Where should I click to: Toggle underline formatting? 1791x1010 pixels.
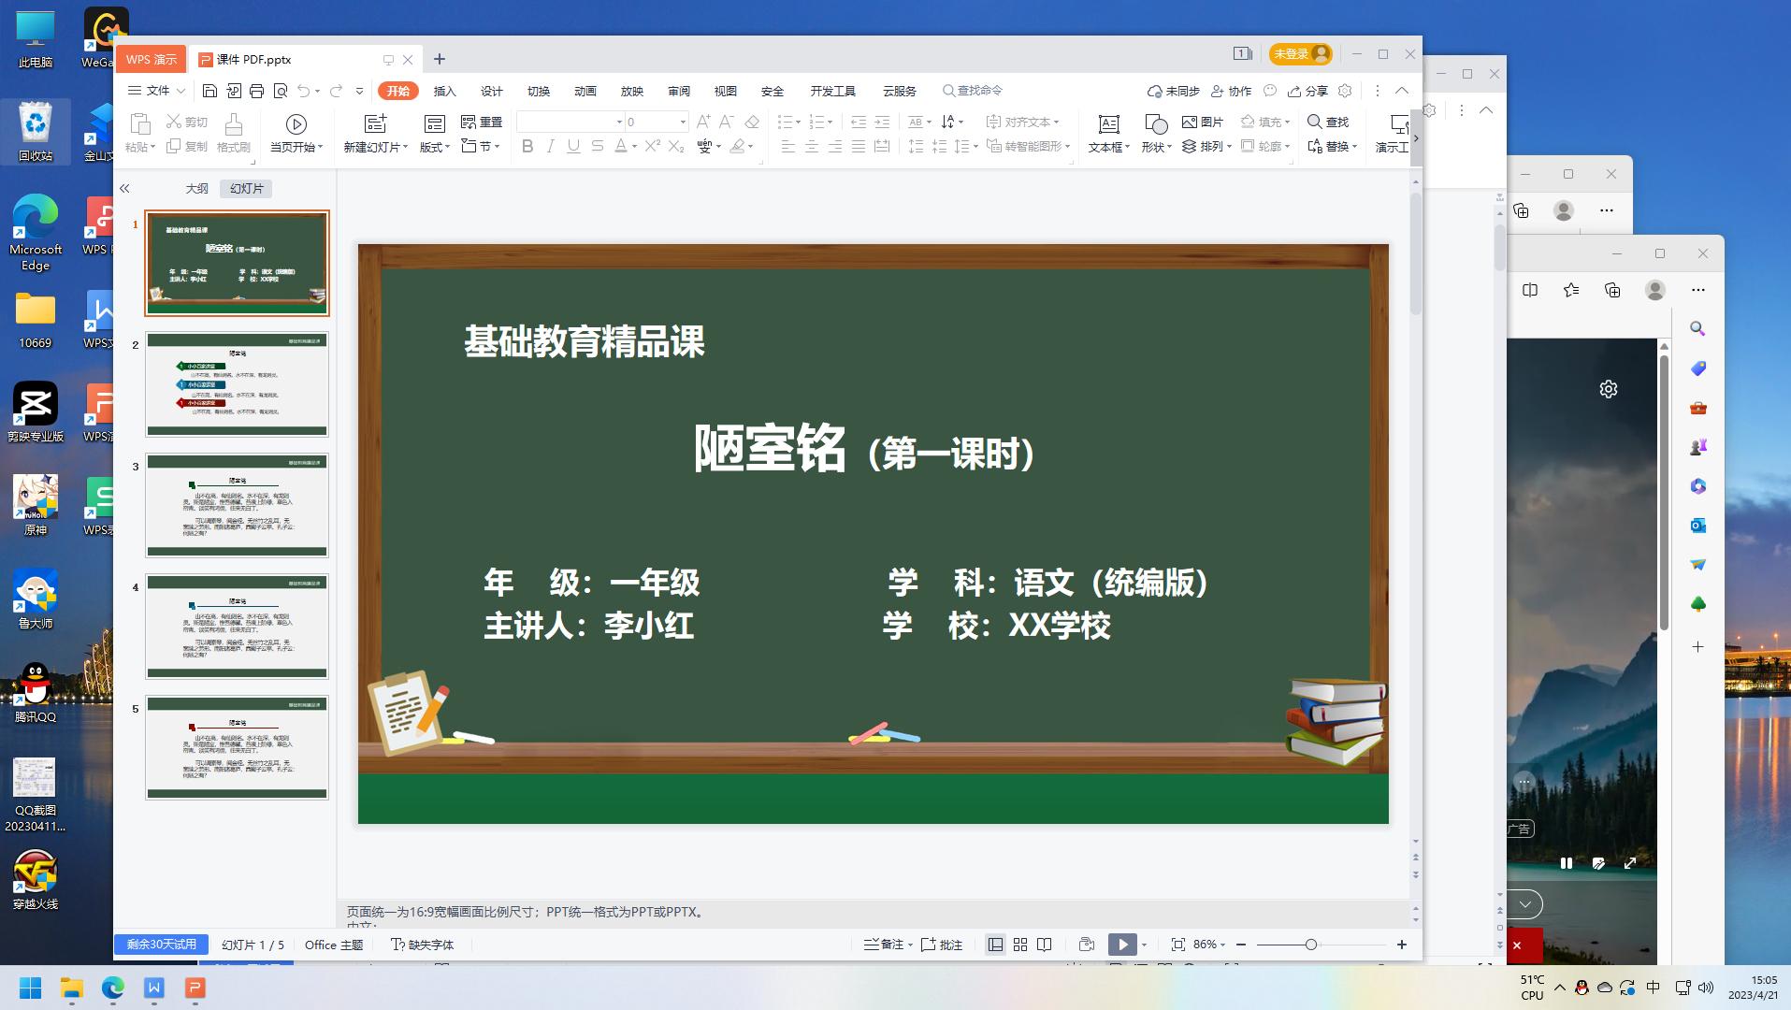click(x=572, y=146)
